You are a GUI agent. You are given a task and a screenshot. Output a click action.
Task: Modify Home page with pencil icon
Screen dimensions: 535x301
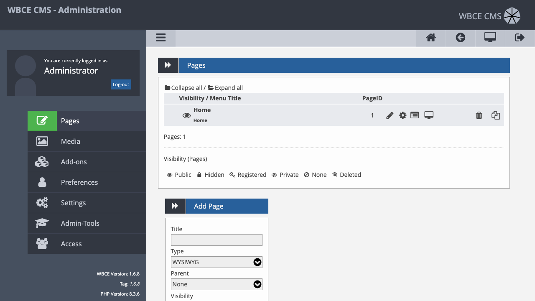390,115
